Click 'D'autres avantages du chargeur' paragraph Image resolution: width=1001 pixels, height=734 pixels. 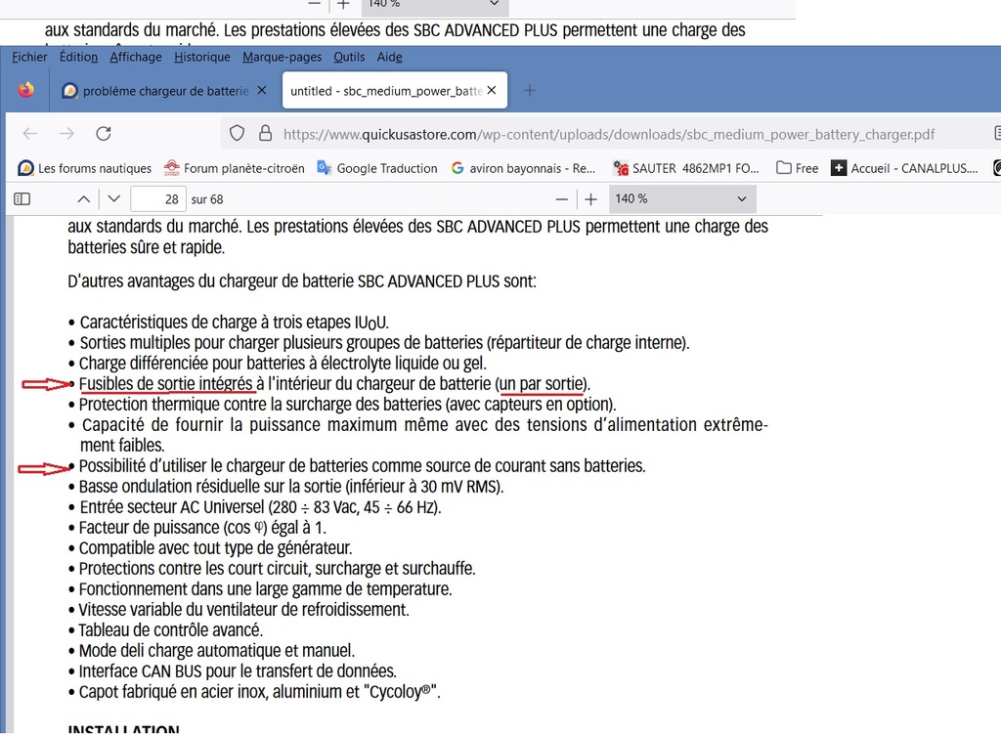[x=302, y=281]
